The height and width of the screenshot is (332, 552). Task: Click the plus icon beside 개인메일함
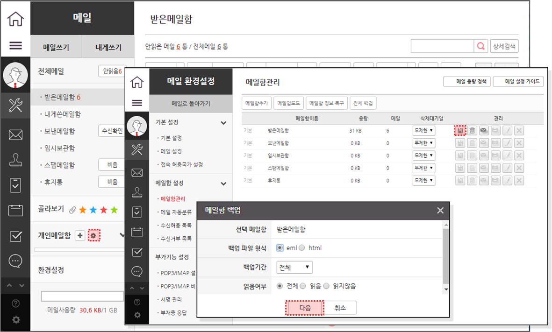(x=80, y=236)
